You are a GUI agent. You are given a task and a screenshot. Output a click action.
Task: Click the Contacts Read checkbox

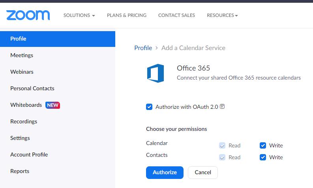pos(222,157)
